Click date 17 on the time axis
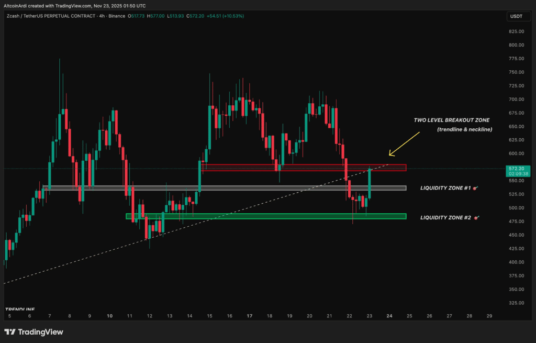The image size is (536, 343). tap(249, 316)
